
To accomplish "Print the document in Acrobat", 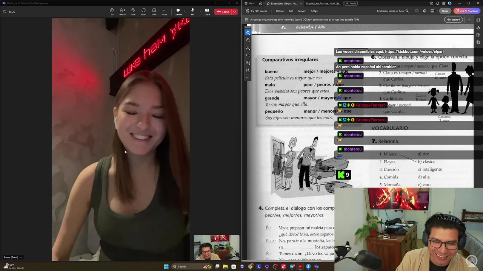I will pyautogui.click(x=432, y=11).
